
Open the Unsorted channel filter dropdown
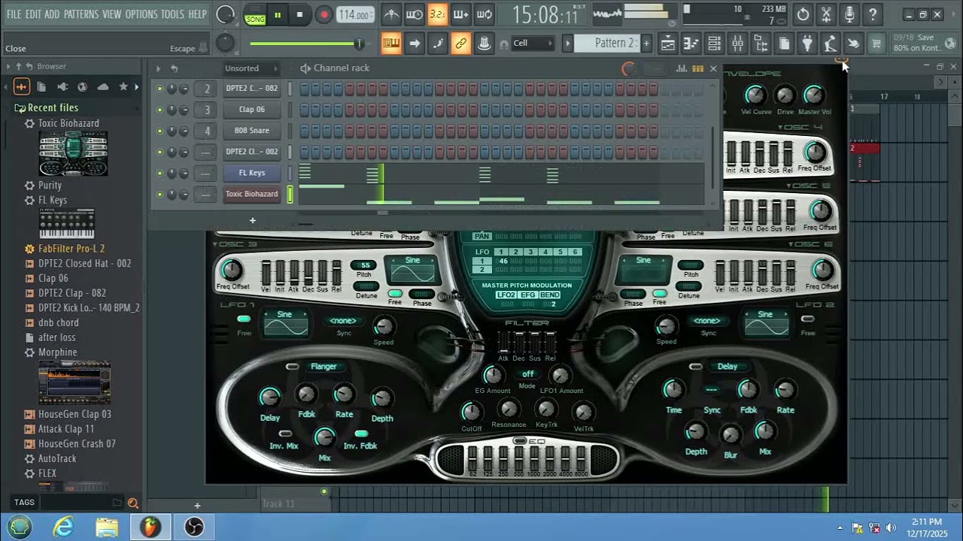(x=251, y=68)
